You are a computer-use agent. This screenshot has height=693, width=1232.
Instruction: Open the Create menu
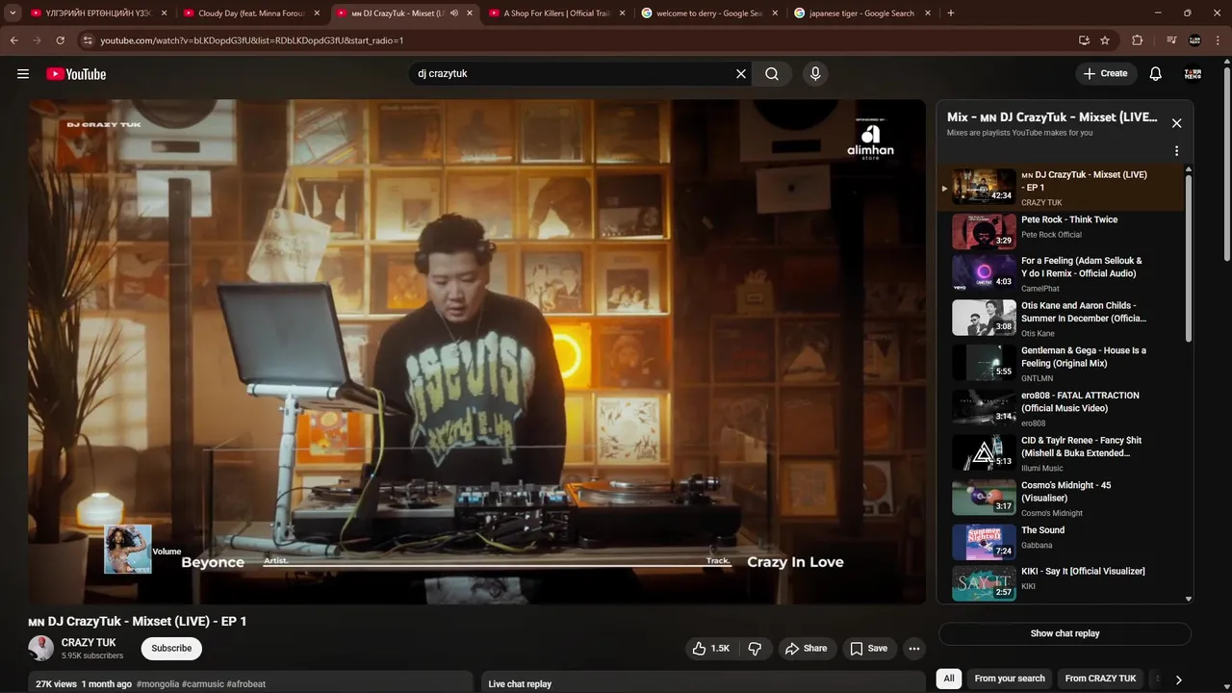pyautogui.click(x=1105, y=74)
